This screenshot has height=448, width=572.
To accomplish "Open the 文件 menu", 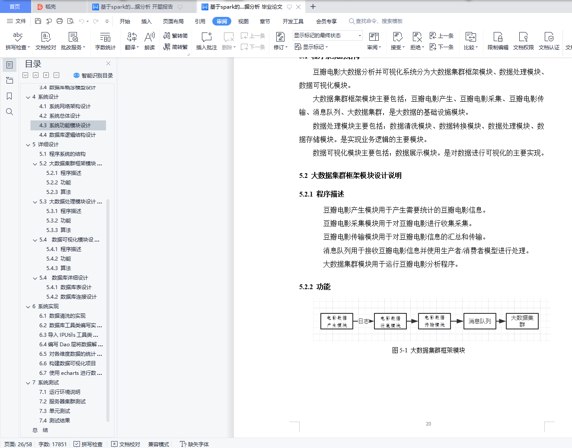I will pyautogui.click(x=16, y=21).
